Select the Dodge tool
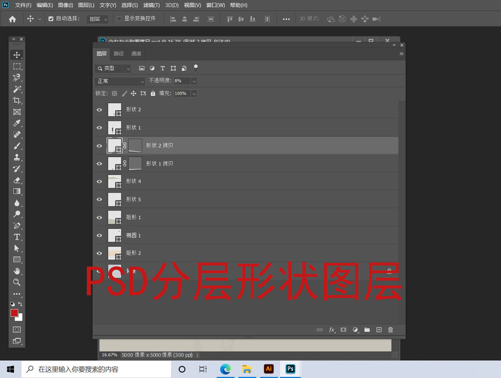Image resolution: width=501 pixels, height=378 pixels. point(17,214)
